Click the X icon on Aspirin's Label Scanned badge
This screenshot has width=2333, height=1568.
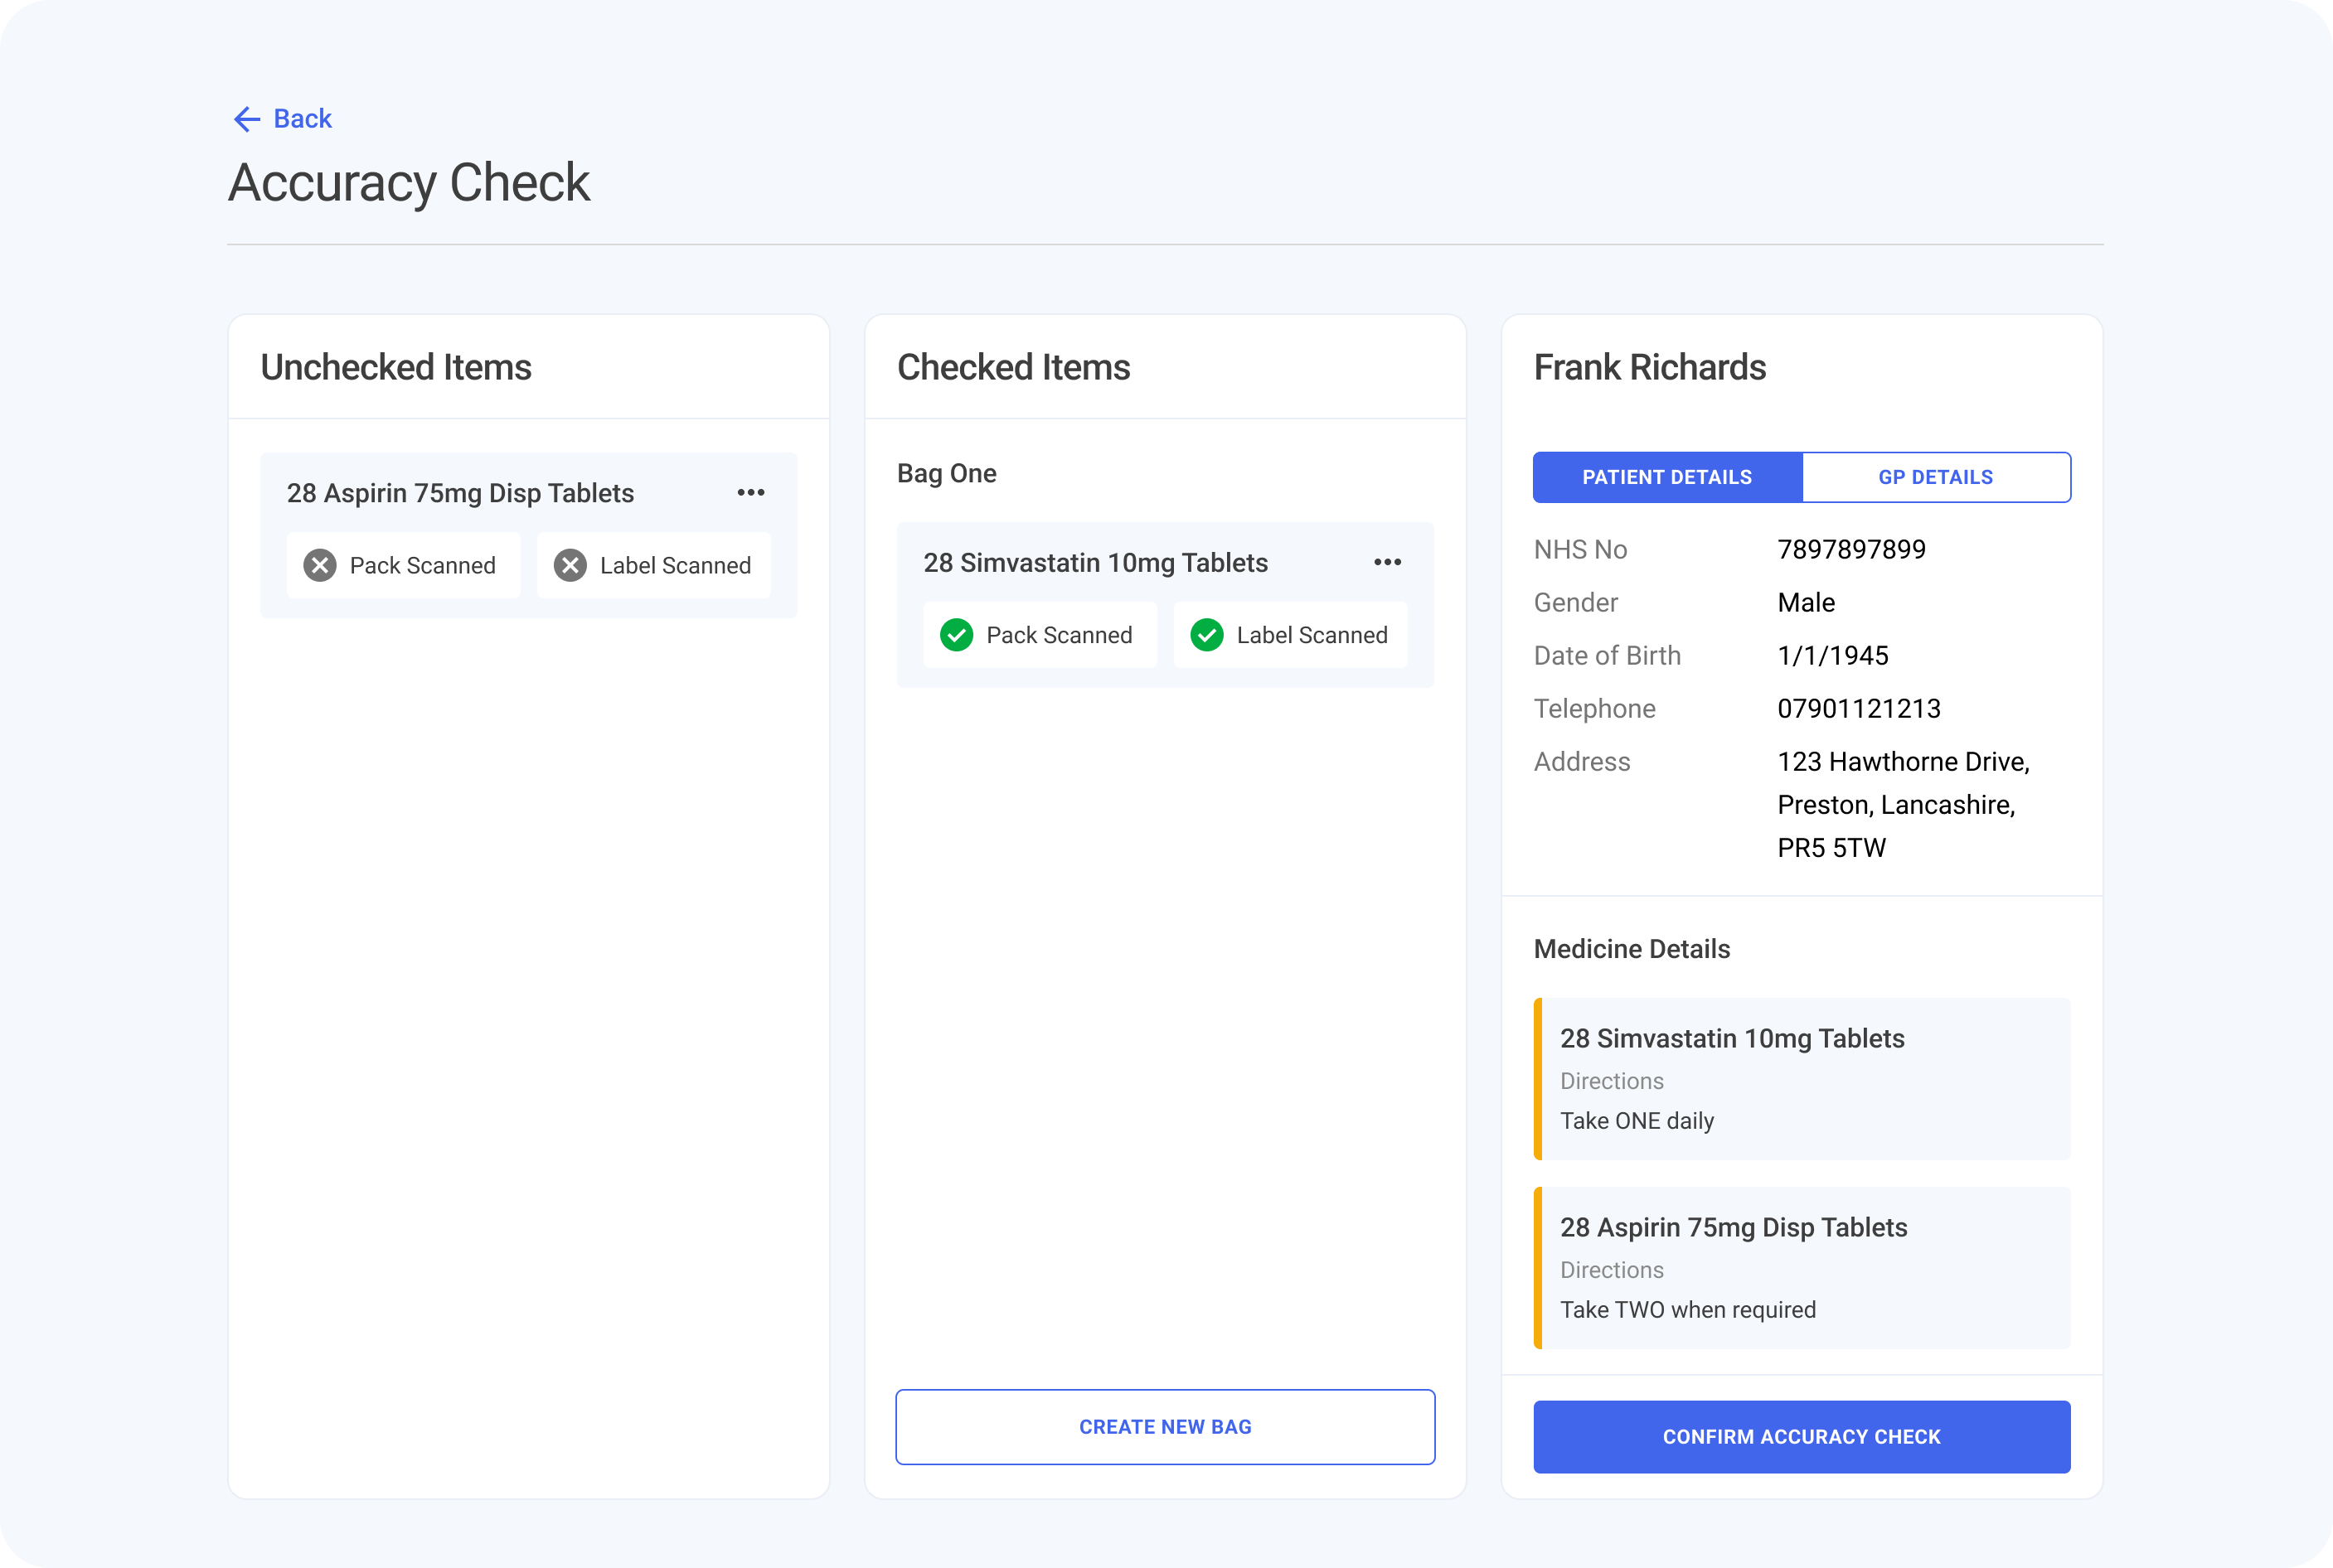point(570,565)
